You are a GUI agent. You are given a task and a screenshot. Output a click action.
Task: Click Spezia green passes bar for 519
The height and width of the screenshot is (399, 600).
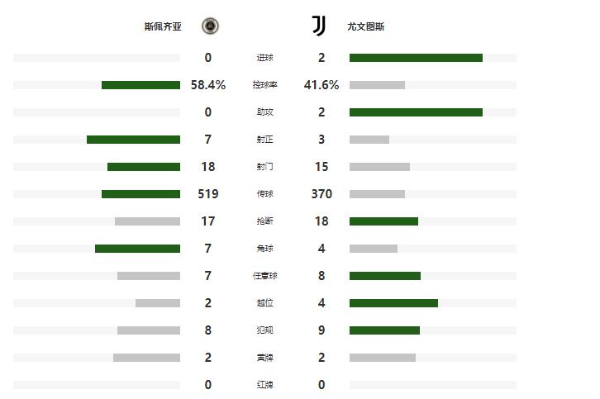click(140, 194)
